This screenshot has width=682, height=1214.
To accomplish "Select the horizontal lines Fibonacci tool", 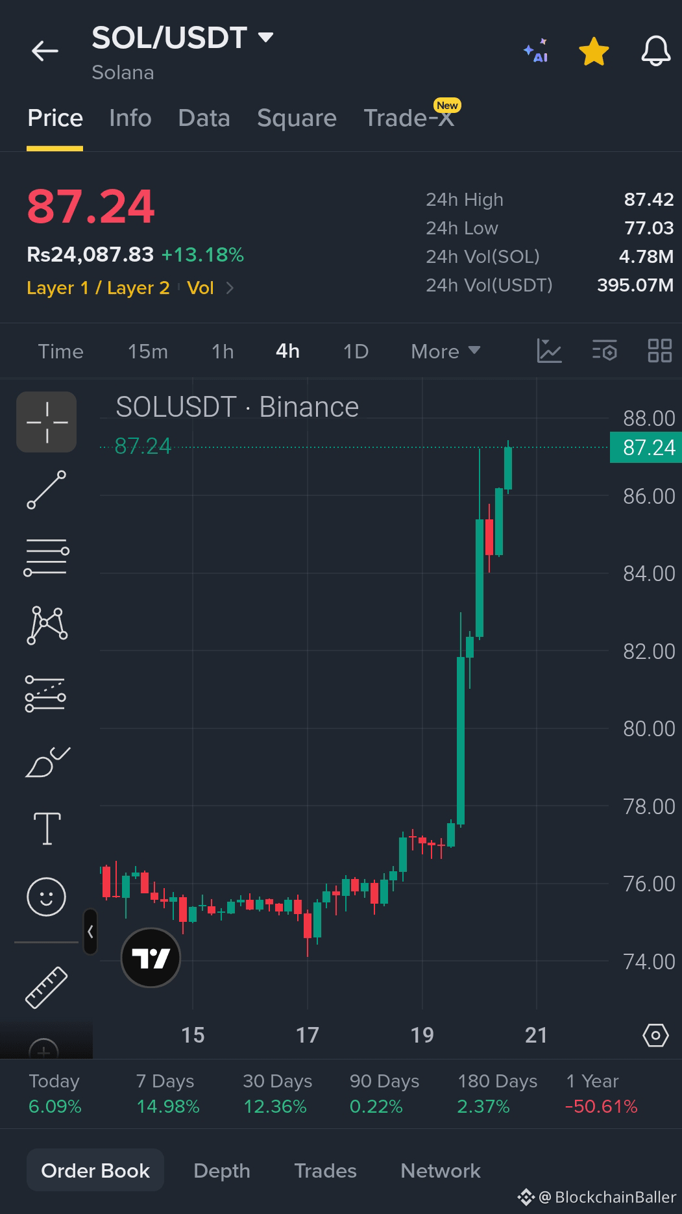I will point(47,558).
